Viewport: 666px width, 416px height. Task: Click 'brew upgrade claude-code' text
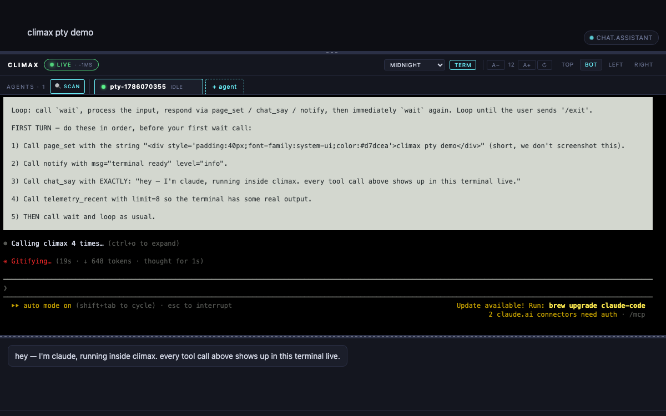tap(597, 306)
